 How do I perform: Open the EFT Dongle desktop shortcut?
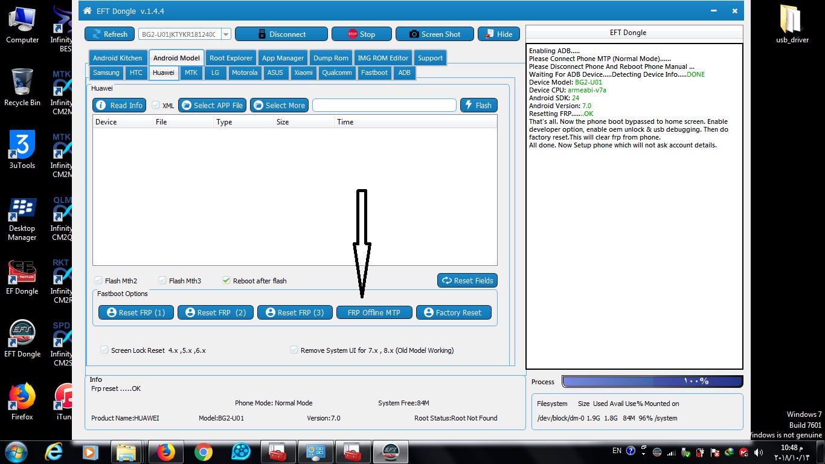pos(22,340)
